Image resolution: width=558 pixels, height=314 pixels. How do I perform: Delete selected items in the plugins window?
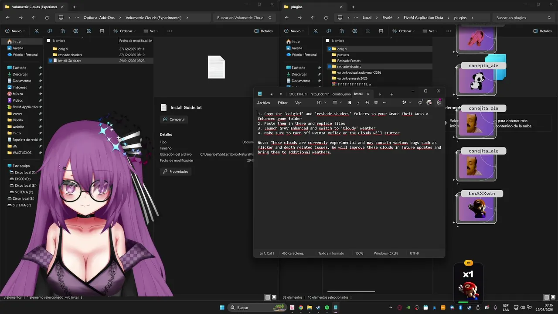point(381,31)
